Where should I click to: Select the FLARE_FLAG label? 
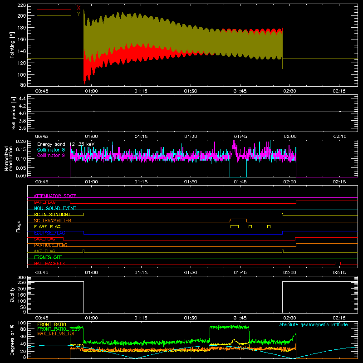point(47,226)
